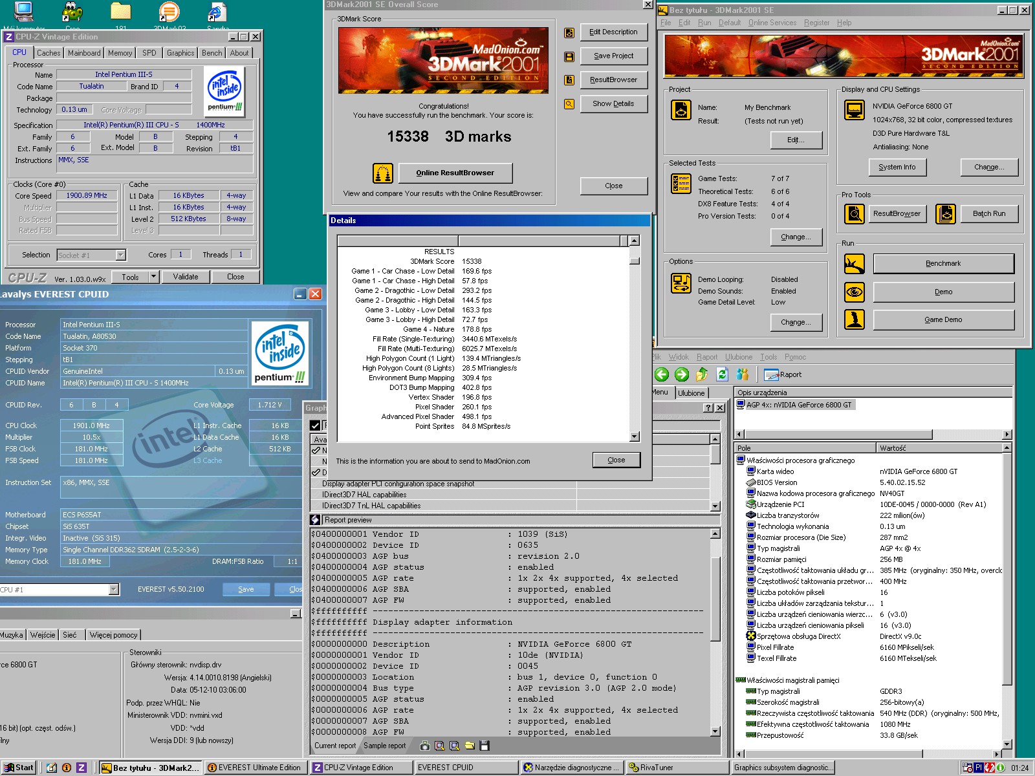
Task: Switch to the Bench tab in CPU-Z
Action: pyautogui.click(x=212, y=53)
